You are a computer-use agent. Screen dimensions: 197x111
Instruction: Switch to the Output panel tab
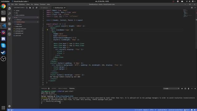click(x=54, y=88)
